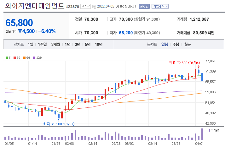Select the 1일 line chart tab
225x147 pixels.
pos(31,44)
